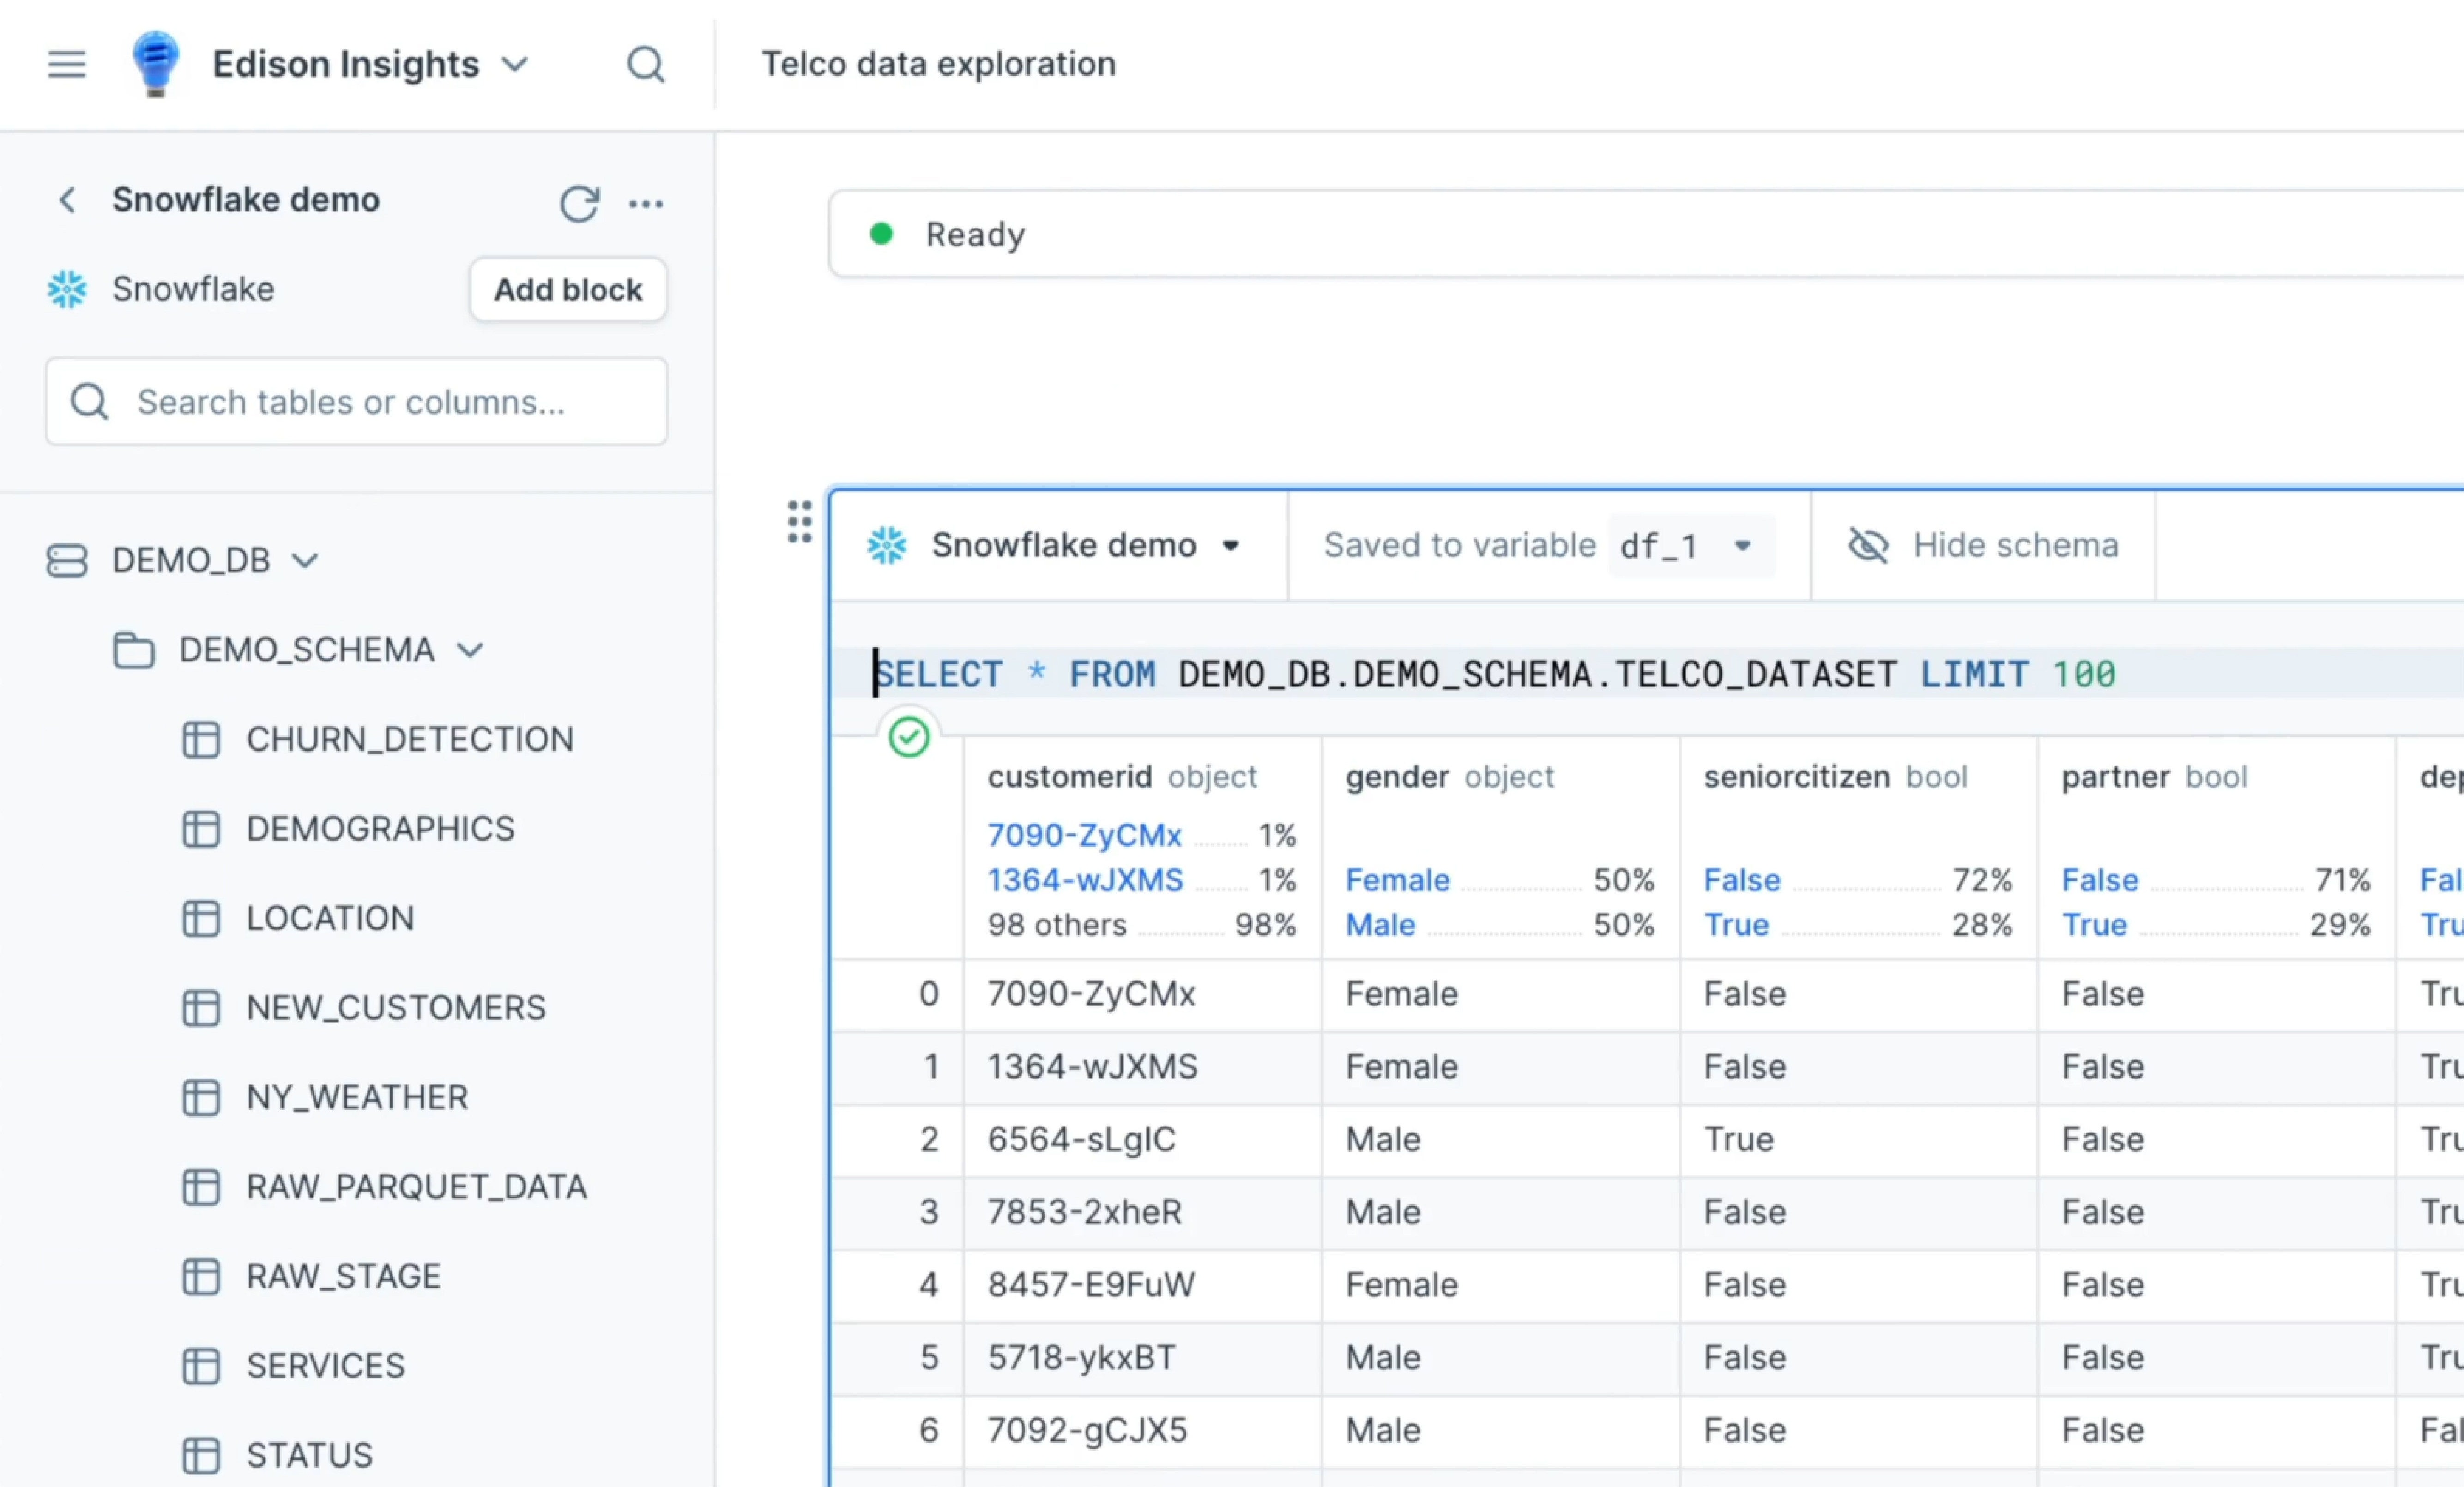Screen dimensions: 2464x1487
Task: Select the NEW_CUSTOMERS table
Action: coord(396,1007)
